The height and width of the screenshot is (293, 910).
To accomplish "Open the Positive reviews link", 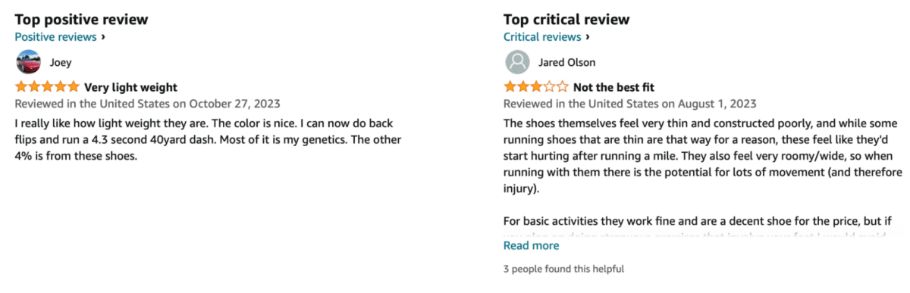I will click(56, 36).
